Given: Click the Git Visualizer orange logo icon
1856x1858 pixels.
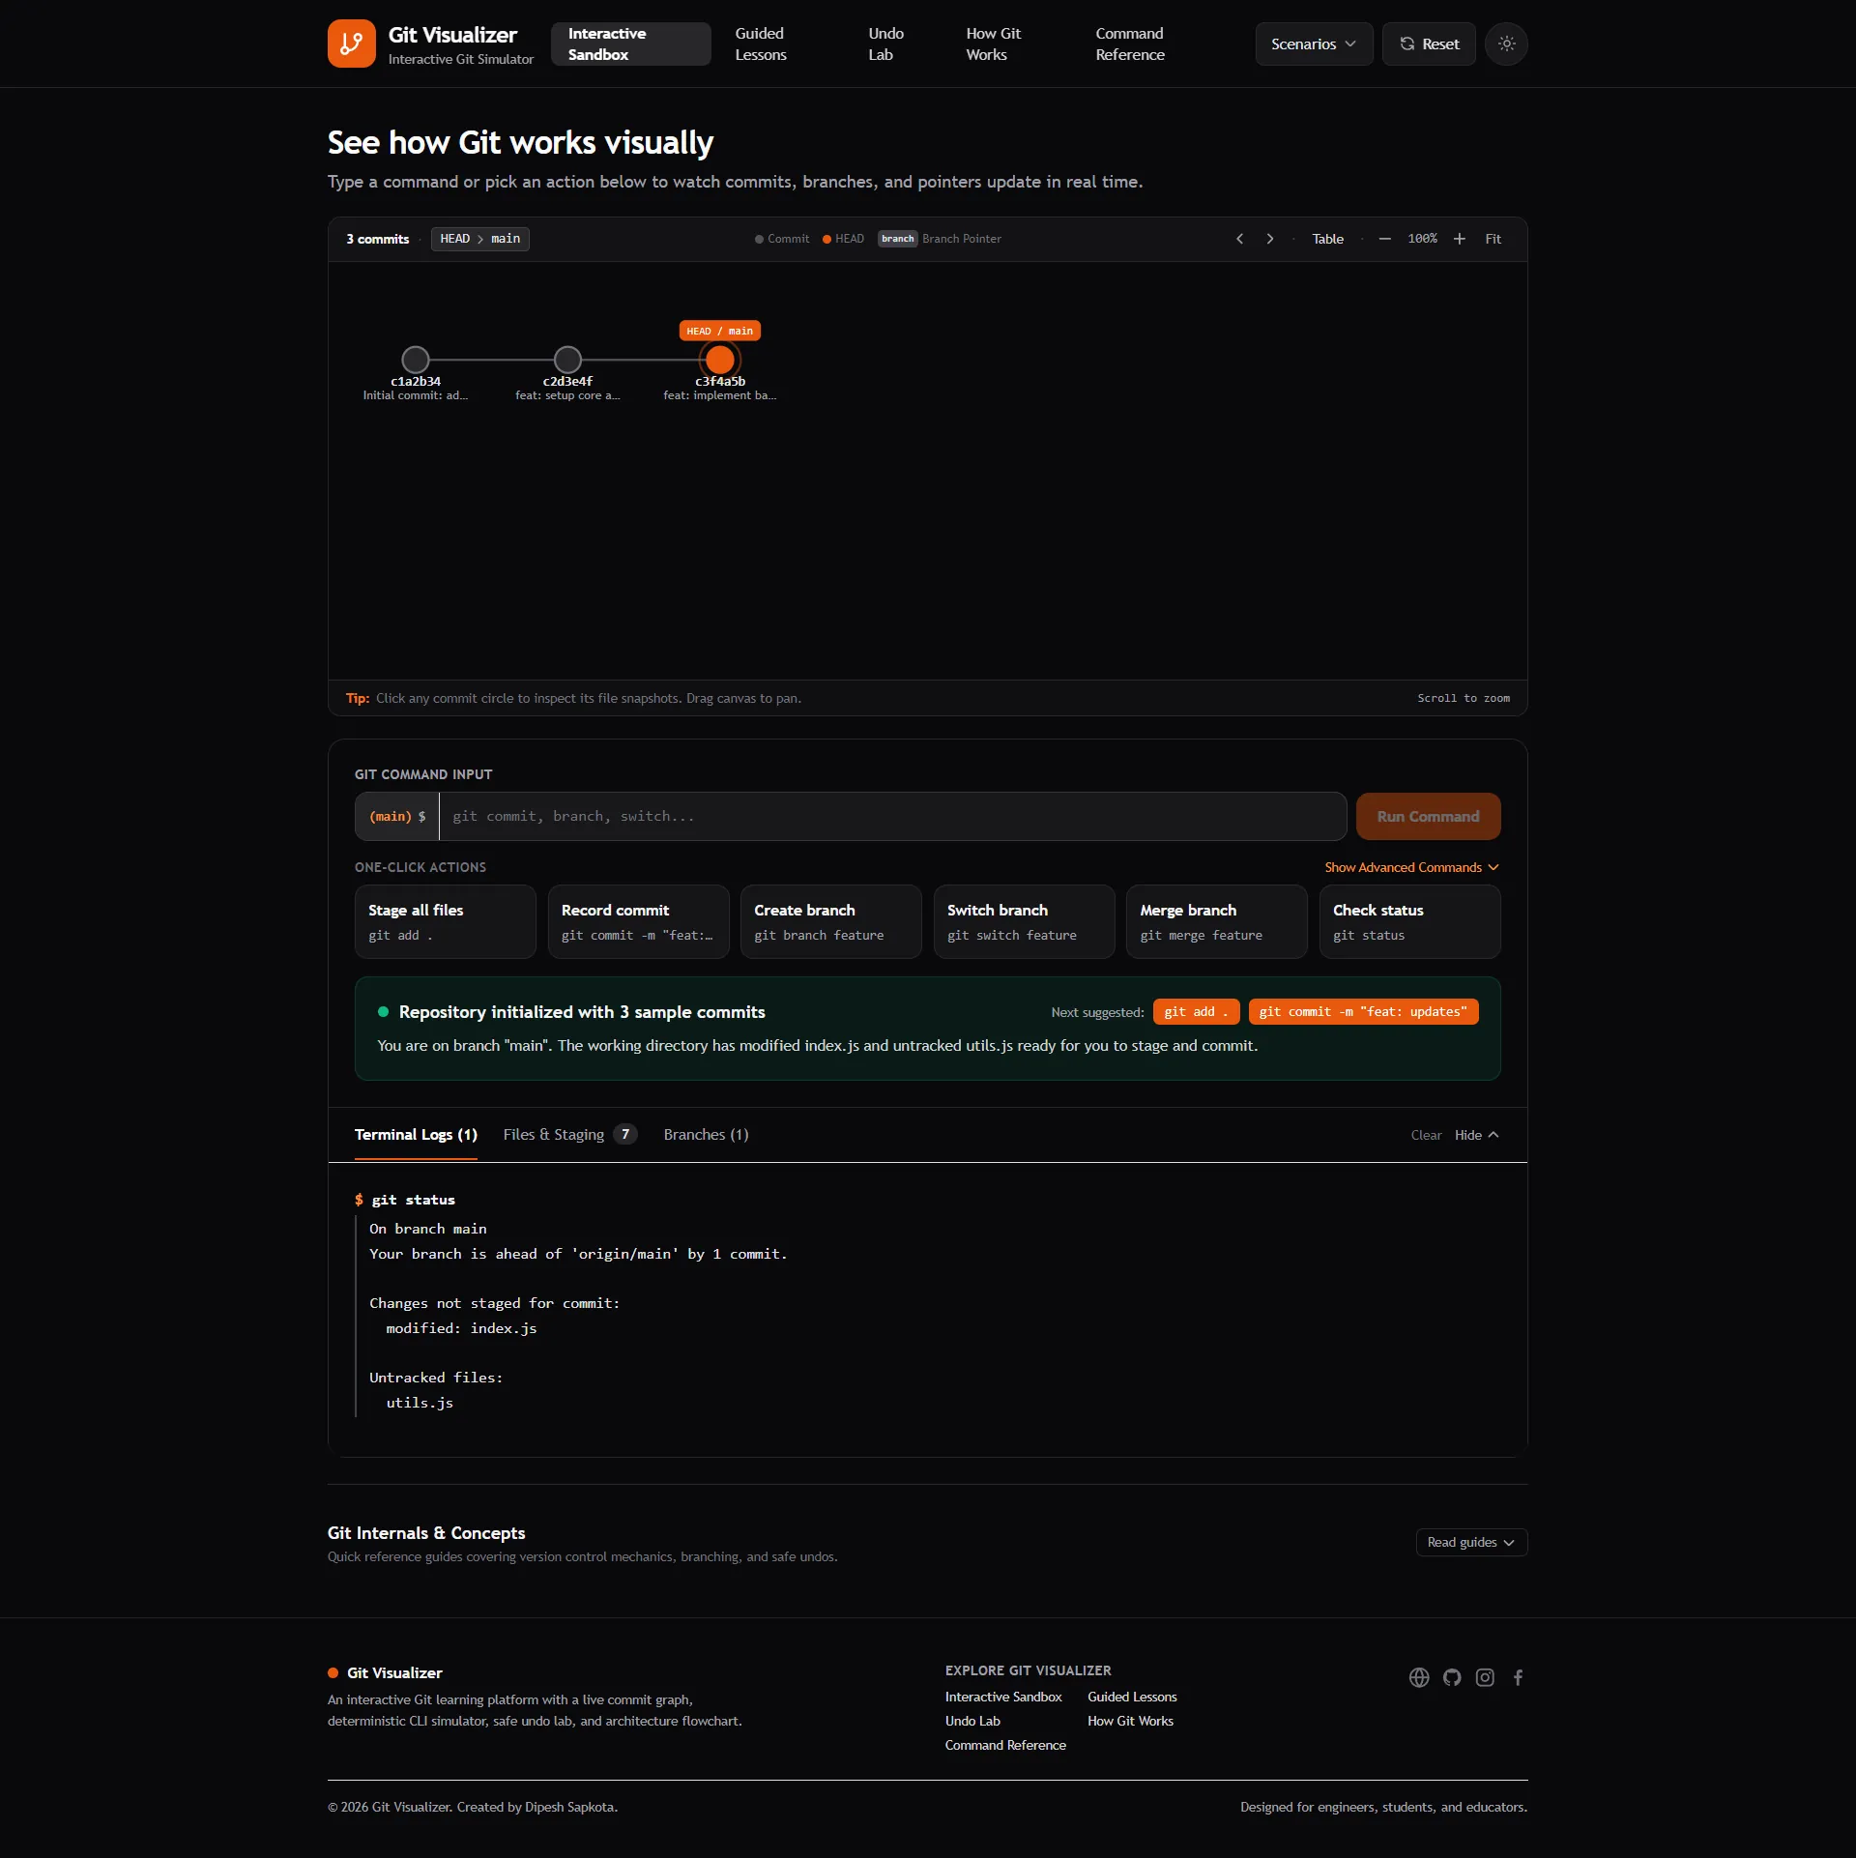Looking at the screenshot, I should coord(351,44).
